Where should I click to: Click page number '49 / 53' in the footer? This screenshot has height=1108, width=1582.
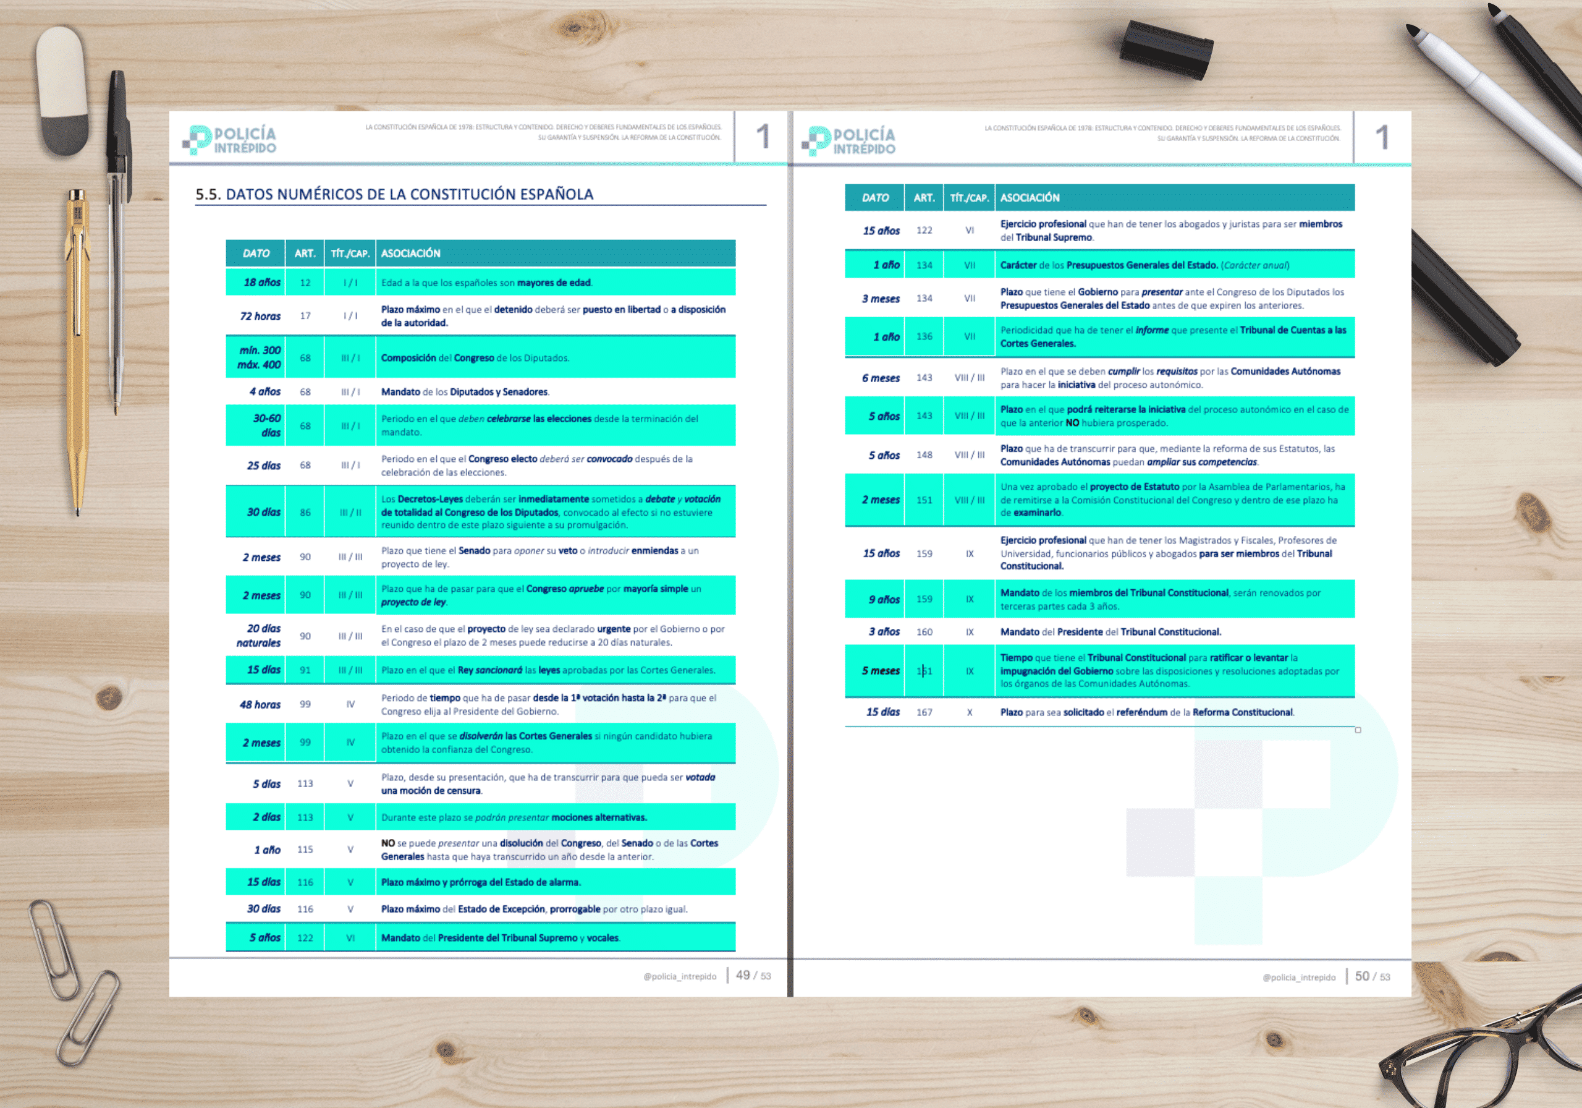point(753,976)
